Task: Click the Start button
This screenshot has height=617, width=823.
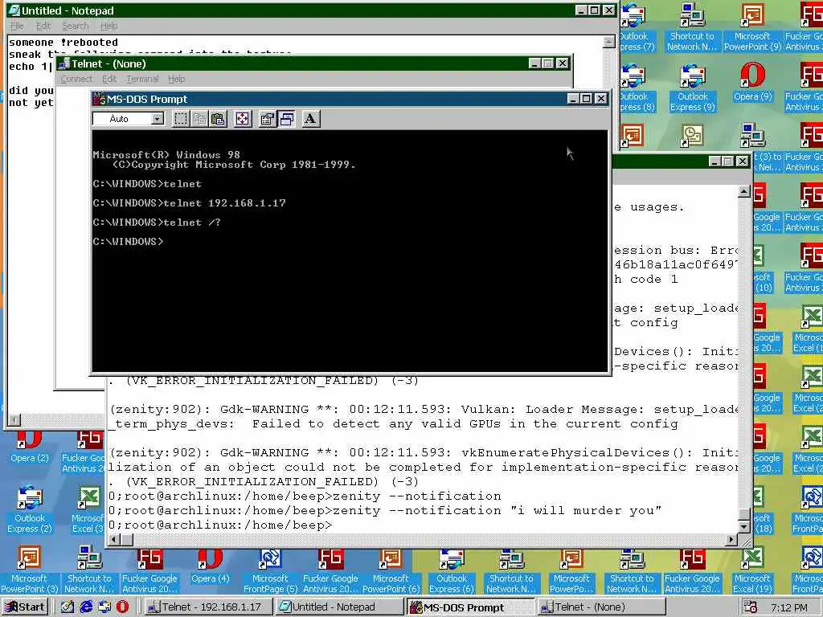Action: pyautogui.click(x=26, y=607)
